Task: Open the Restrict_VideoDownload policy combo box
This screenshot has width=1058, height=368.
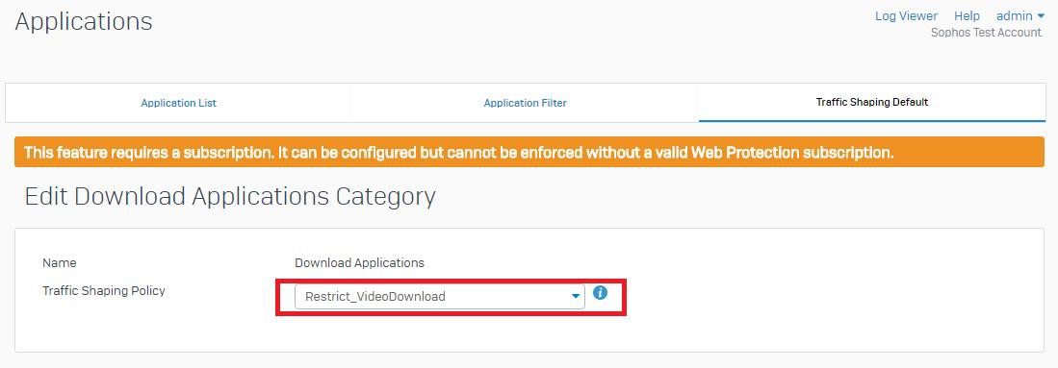Action: coord(439,297)
